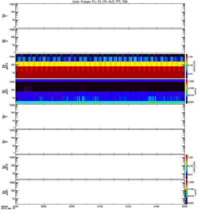Select the 'thc fbk scm1' axis label

[x=5, y=192]
